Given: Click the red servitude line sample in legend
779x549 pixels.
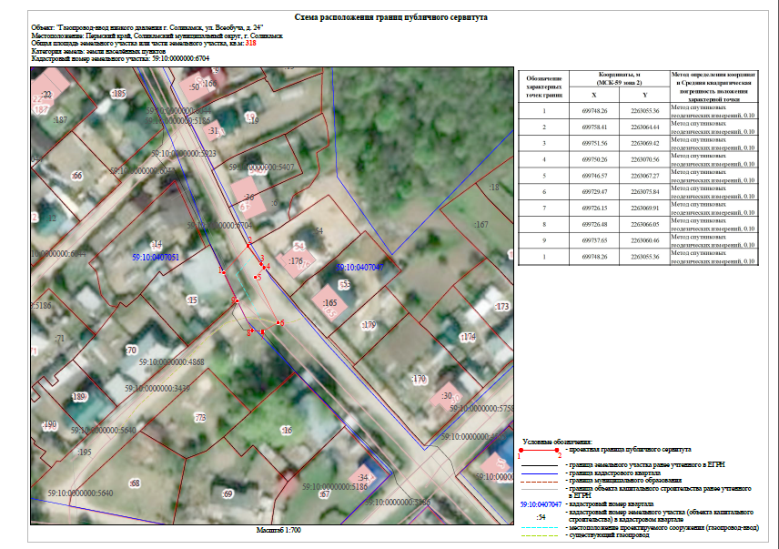Looking at the screenshot, I should click(539, 450).
